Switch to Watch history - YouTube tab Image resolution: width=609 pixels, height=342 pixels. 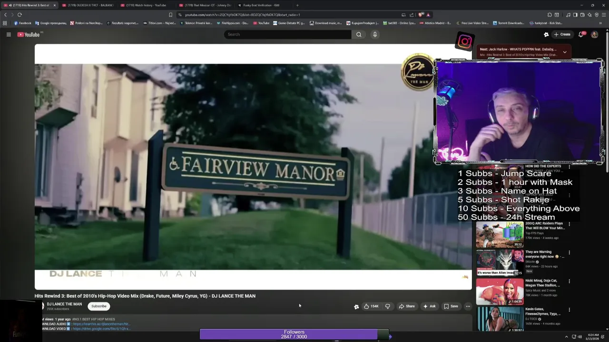[146, 5]
